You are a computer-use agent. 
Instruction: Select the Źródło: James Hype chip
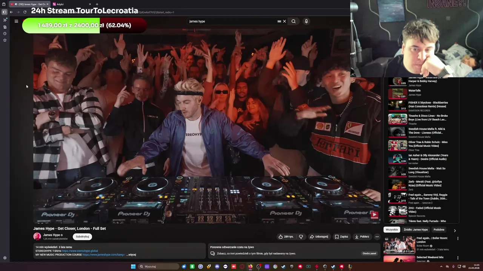tap(415, 230)
